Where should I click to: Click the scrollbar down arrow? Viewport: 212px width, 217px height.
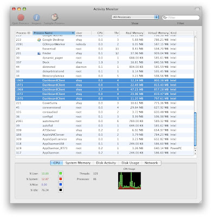195,154
